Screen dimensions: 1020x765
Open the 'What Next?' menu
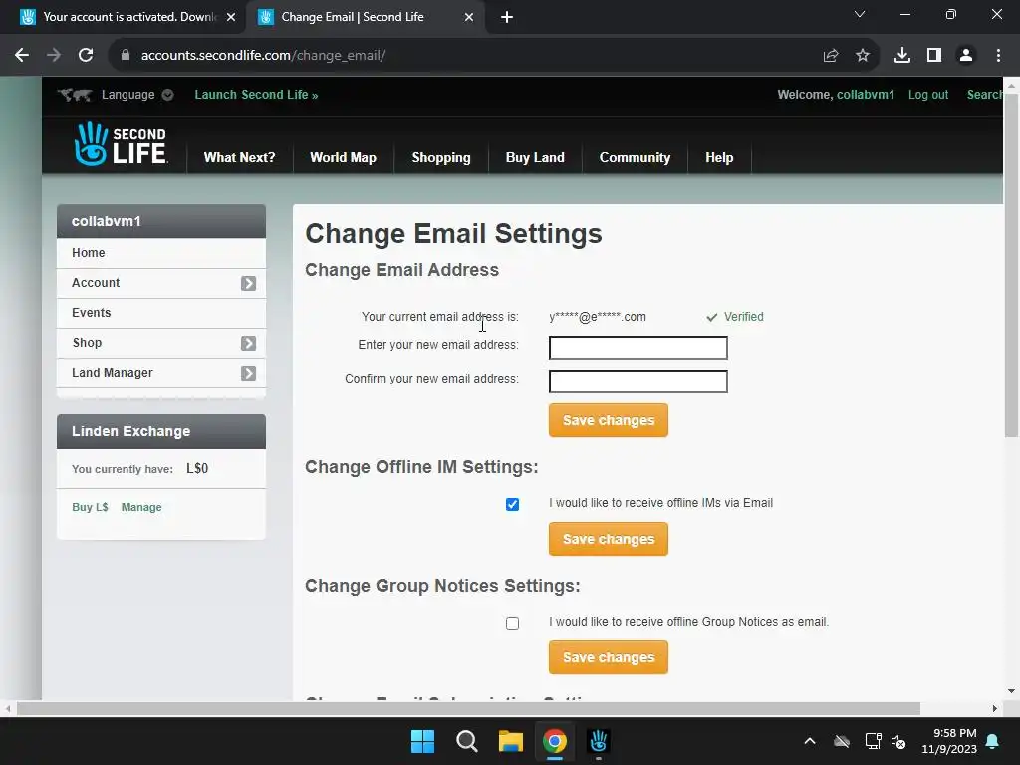click(x=239, y=157)
